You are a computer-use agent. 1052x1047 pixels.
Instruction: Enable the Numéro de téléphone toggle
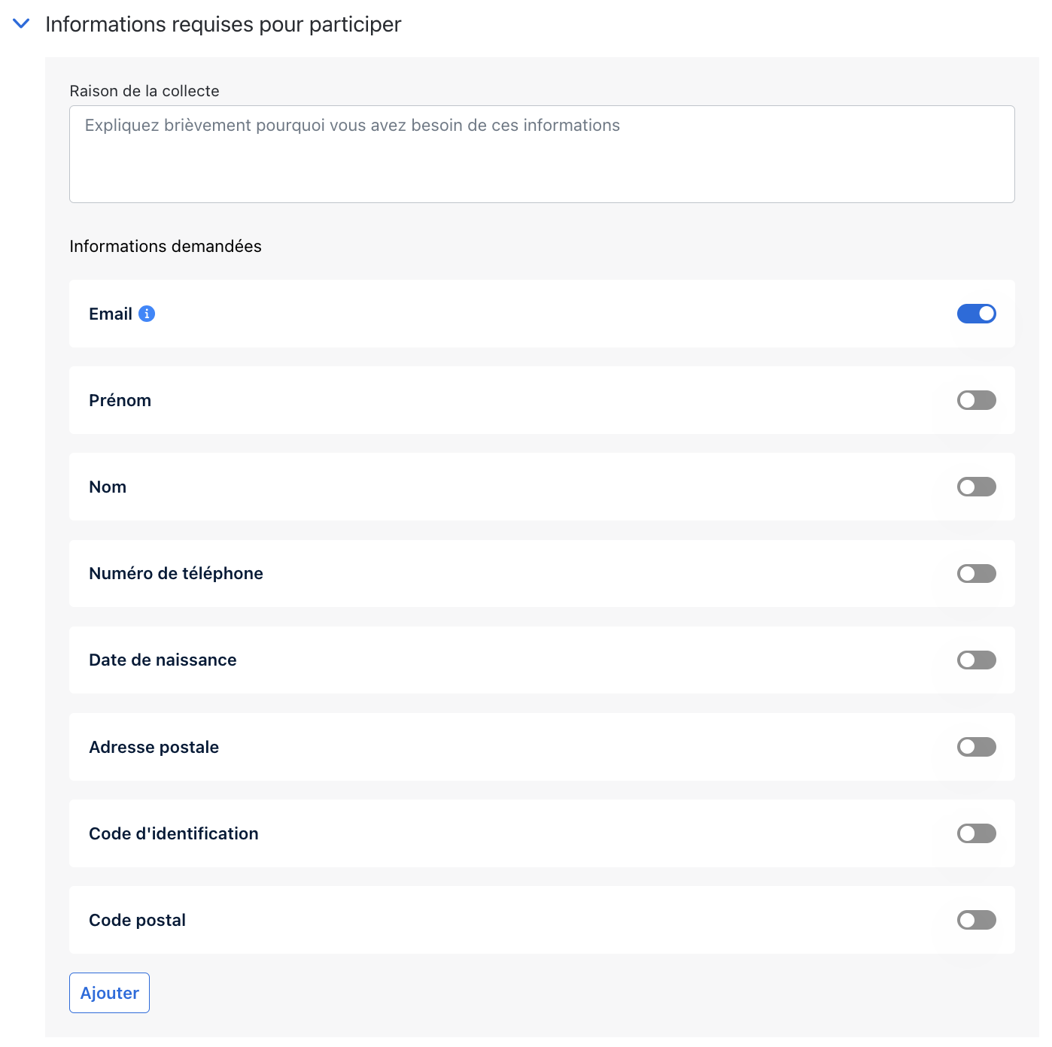[x=976, y=573]
